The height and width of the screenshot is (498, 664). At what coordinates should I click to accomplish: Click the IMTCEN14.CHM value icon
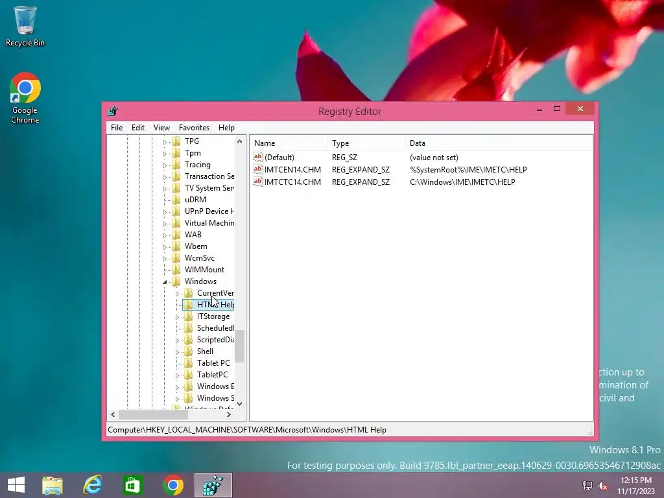point(258,169)
